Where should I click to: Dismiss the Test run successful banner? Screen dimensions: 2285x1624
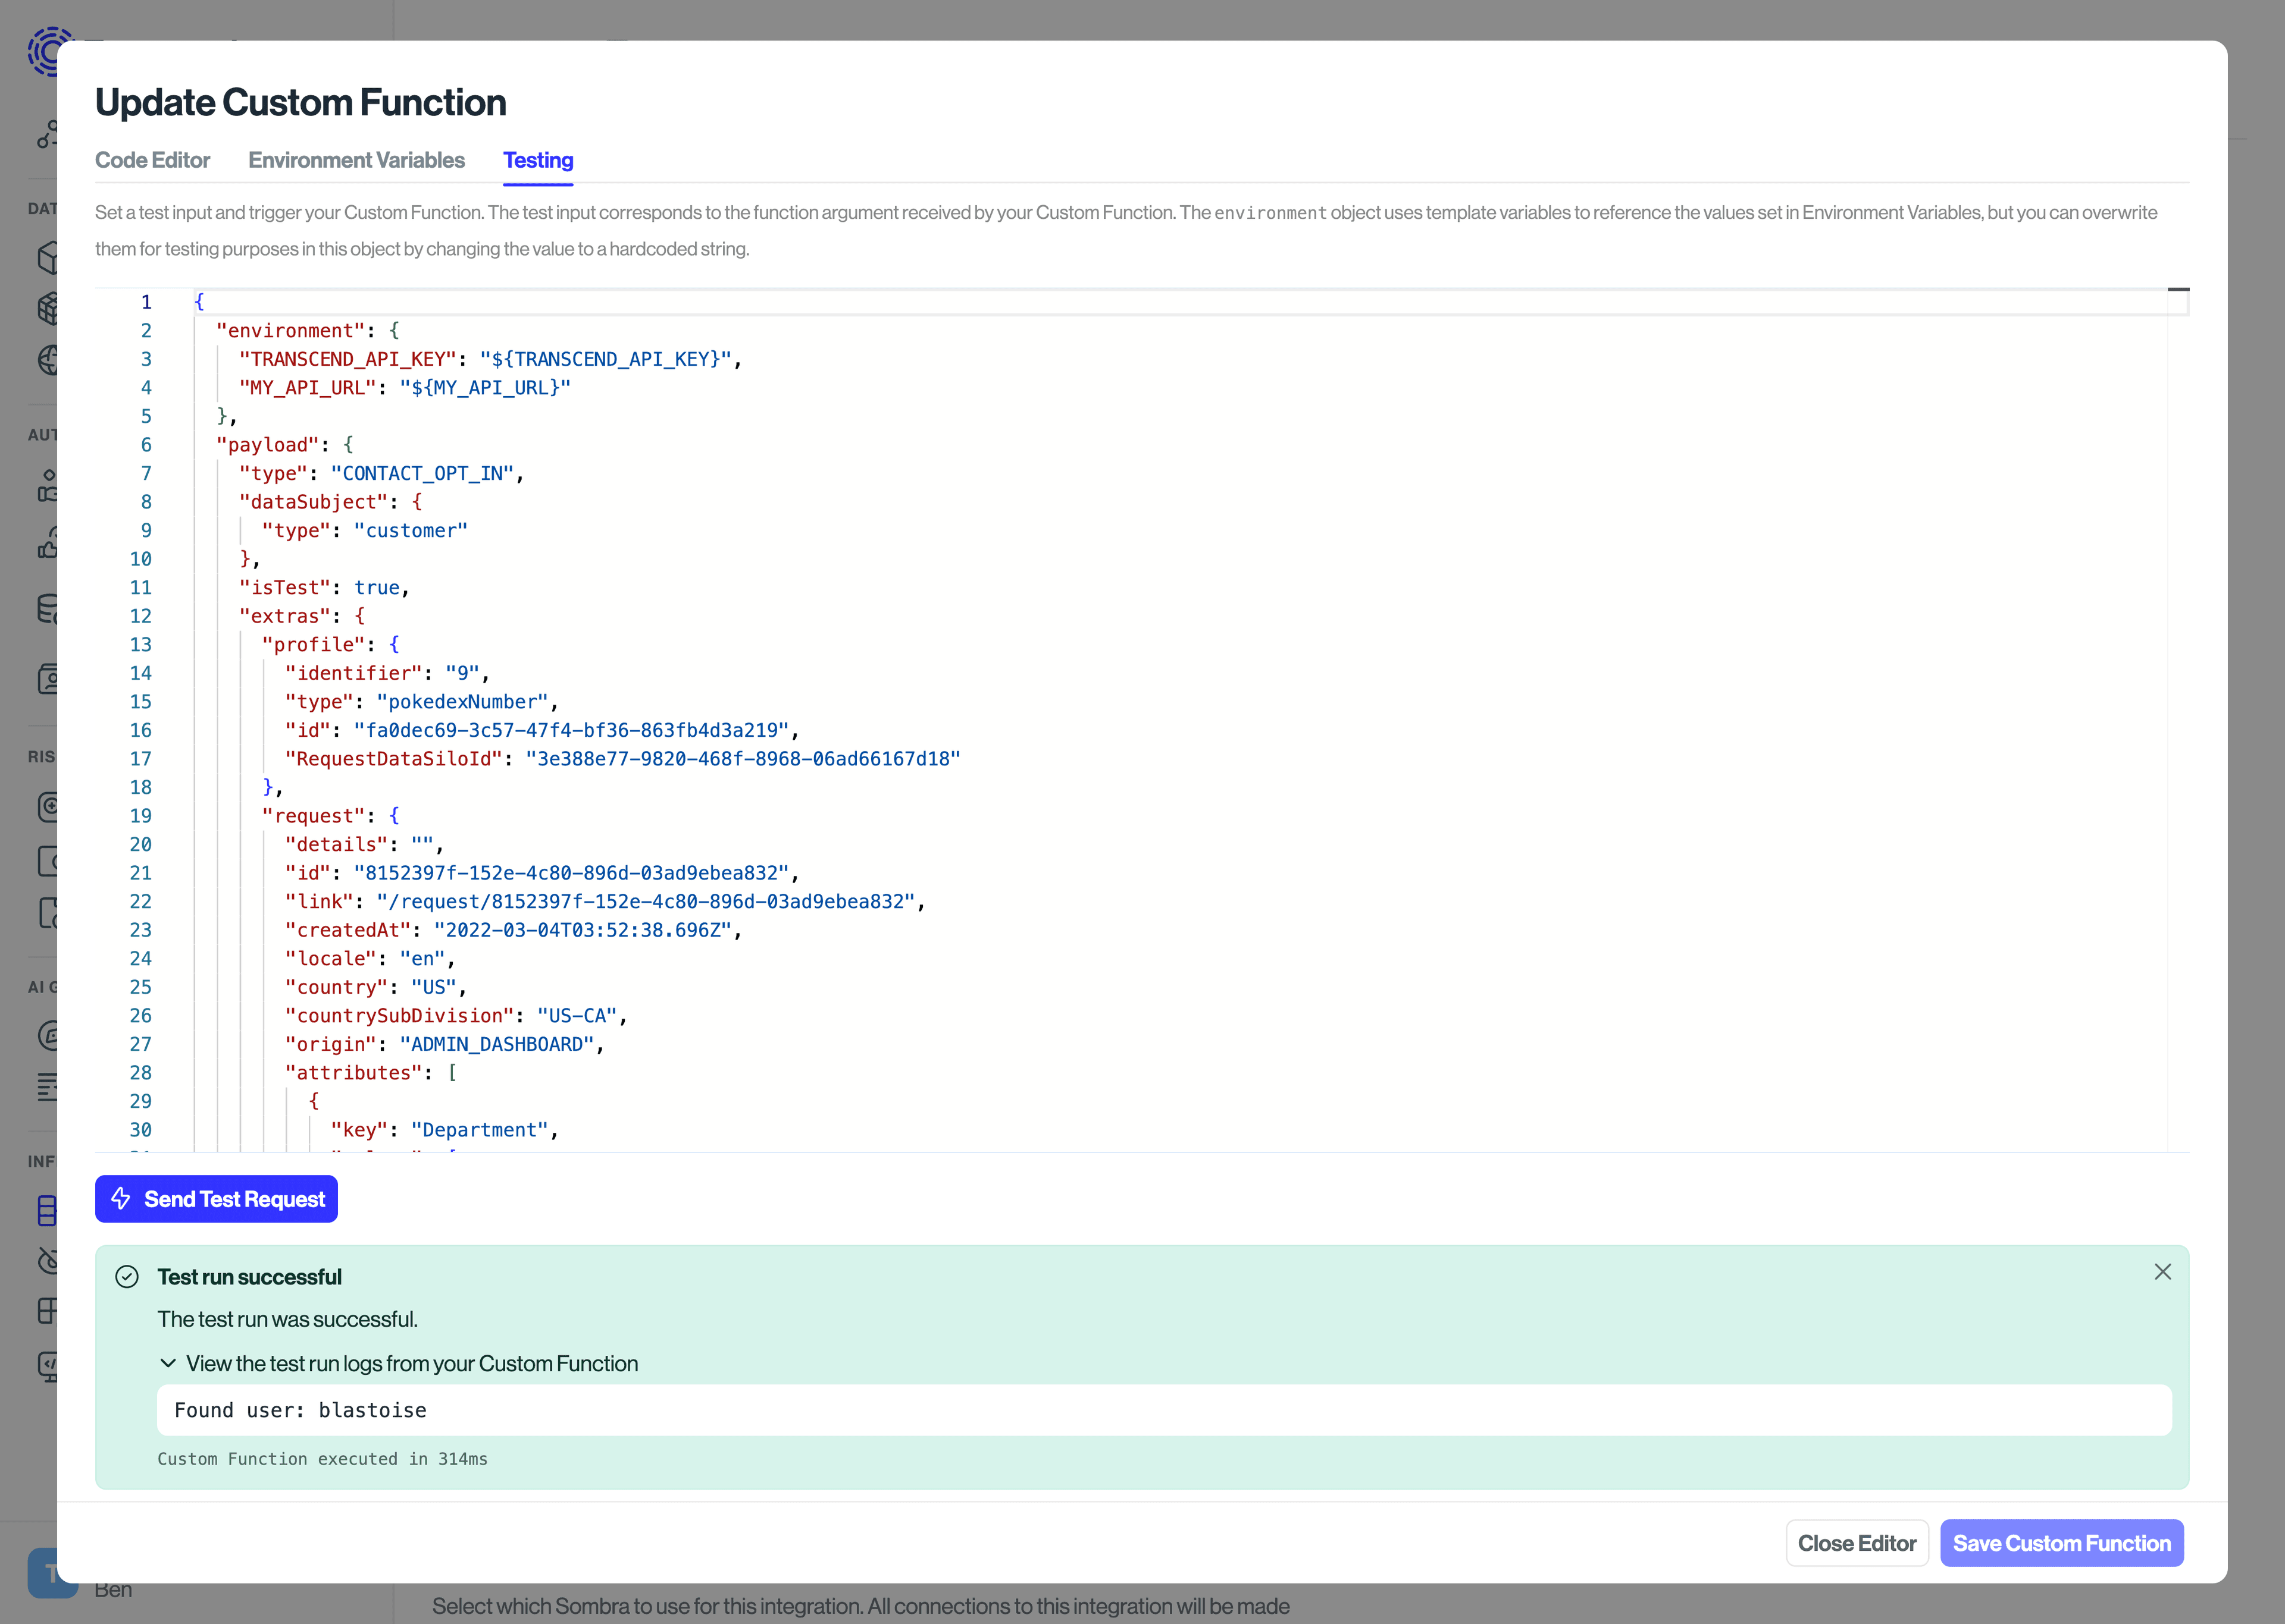2163,1271
